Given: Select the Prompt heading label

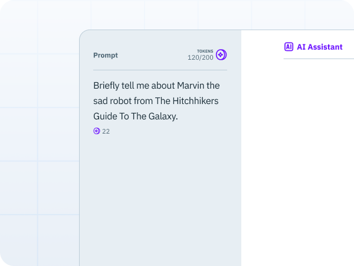Looking at the screenshot, I should point(106,55).
